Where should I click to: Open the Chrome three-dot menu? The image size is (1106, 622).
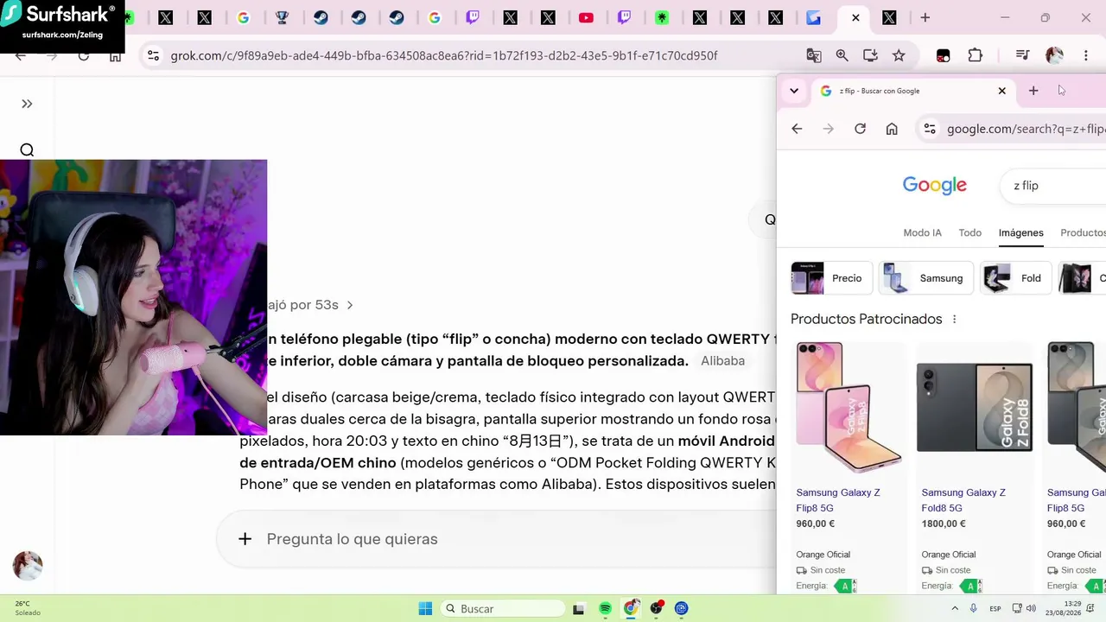point(1085,55)
